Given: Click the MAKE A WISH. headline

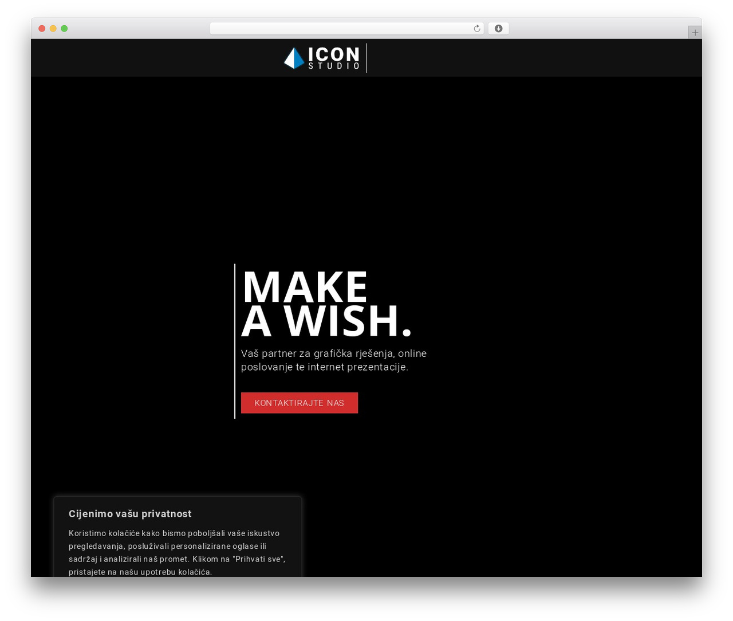Looking at the screenshot, I should (326, 304).
